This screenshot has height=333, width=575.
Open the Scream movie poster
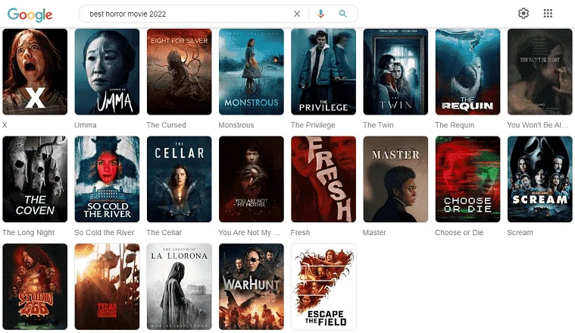(x=540, y=179)
